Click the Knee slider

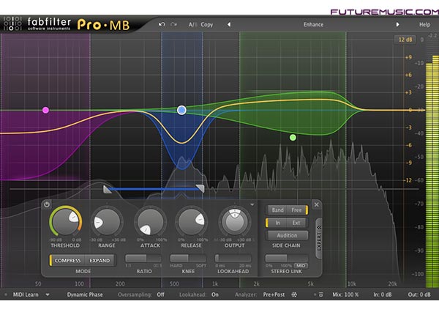tap(188, 258)
